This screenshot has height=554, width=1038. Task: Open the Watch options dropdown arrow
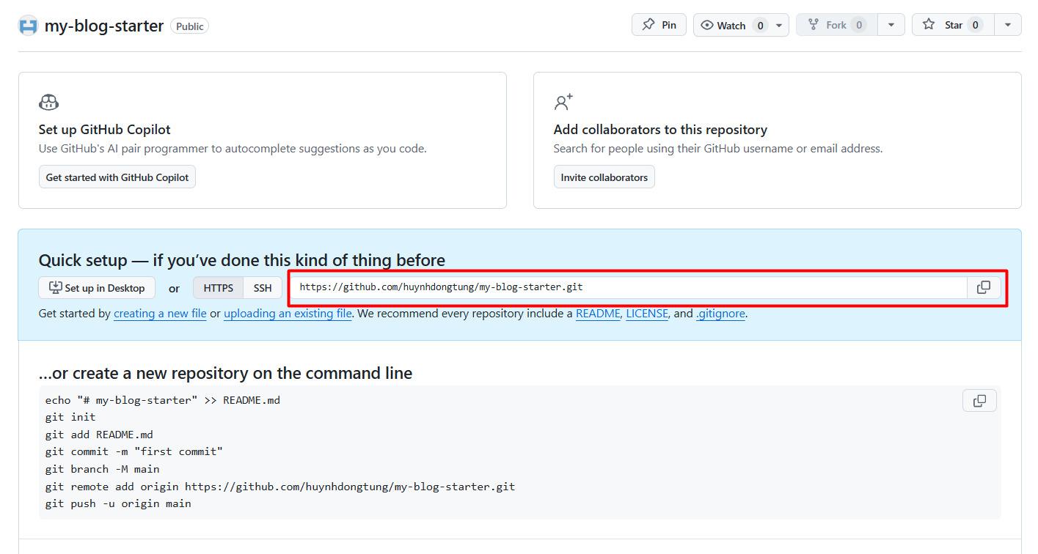coord(779,24)
